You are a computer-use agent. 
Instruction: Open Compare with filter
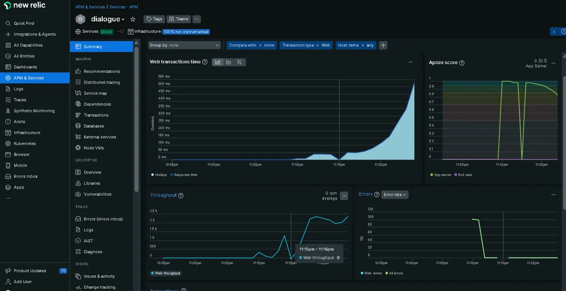[251, 45]
